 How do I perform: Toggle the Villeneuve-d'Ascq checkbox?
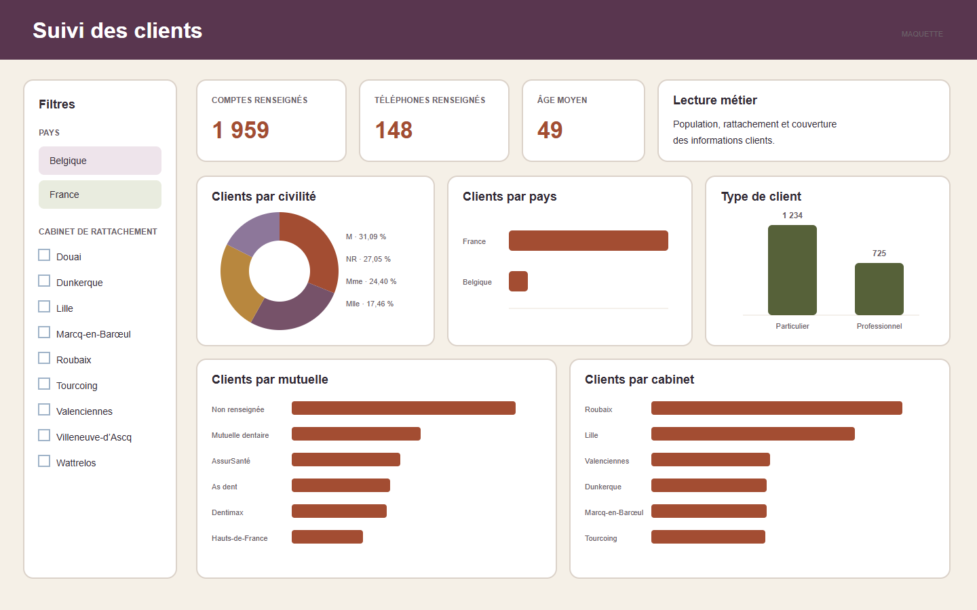pyautogui.click(x=44, y=436)
